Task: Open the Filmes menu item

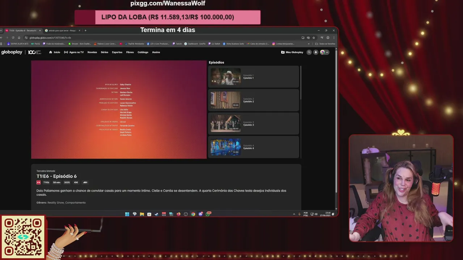Action: pos(130,52)
